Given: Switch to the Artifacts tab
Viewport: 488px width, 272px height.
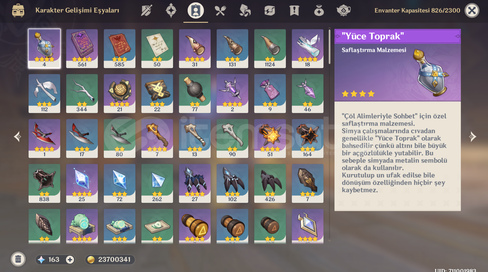Looking at the screenshot, I should [171, 11].
